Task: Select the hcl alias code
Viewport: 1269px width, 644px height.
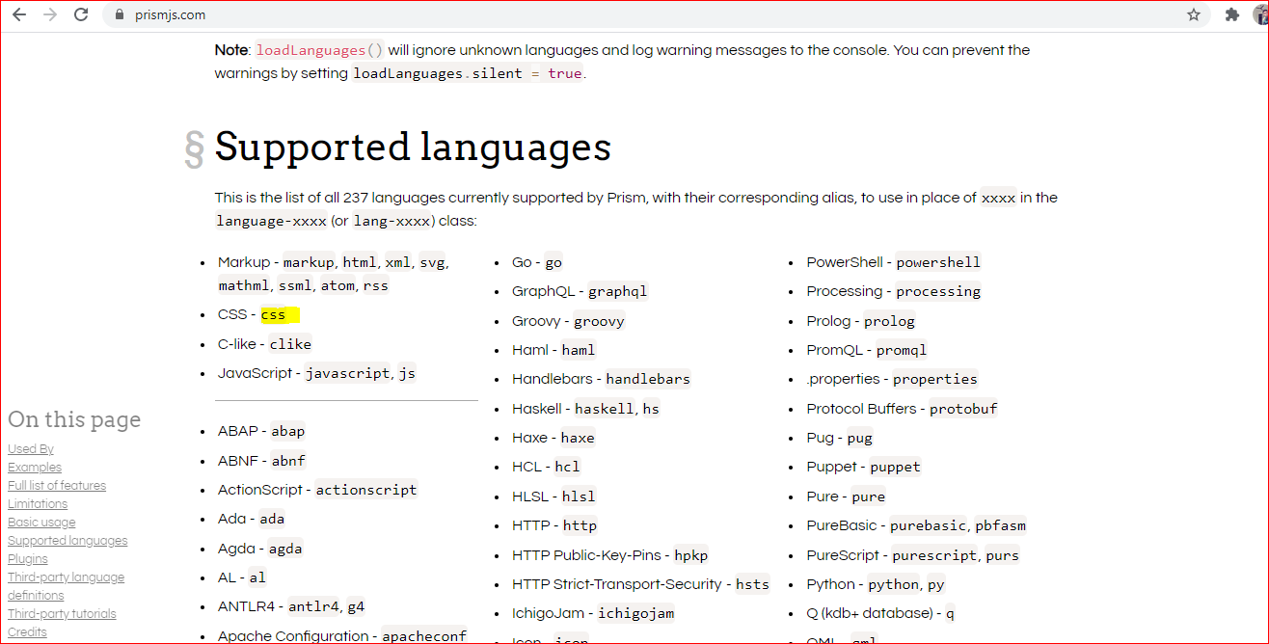Action: coord(567,467)
